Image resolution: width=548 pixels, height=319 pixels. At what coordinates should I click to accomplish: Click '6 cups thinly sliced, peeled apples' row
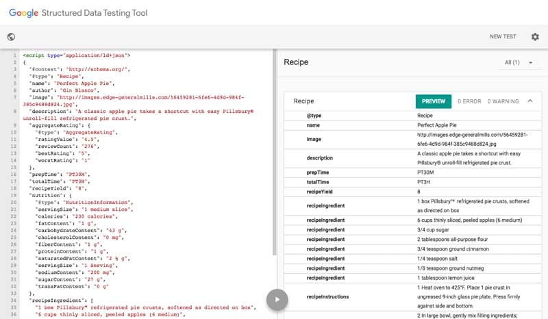coord(412,220)
